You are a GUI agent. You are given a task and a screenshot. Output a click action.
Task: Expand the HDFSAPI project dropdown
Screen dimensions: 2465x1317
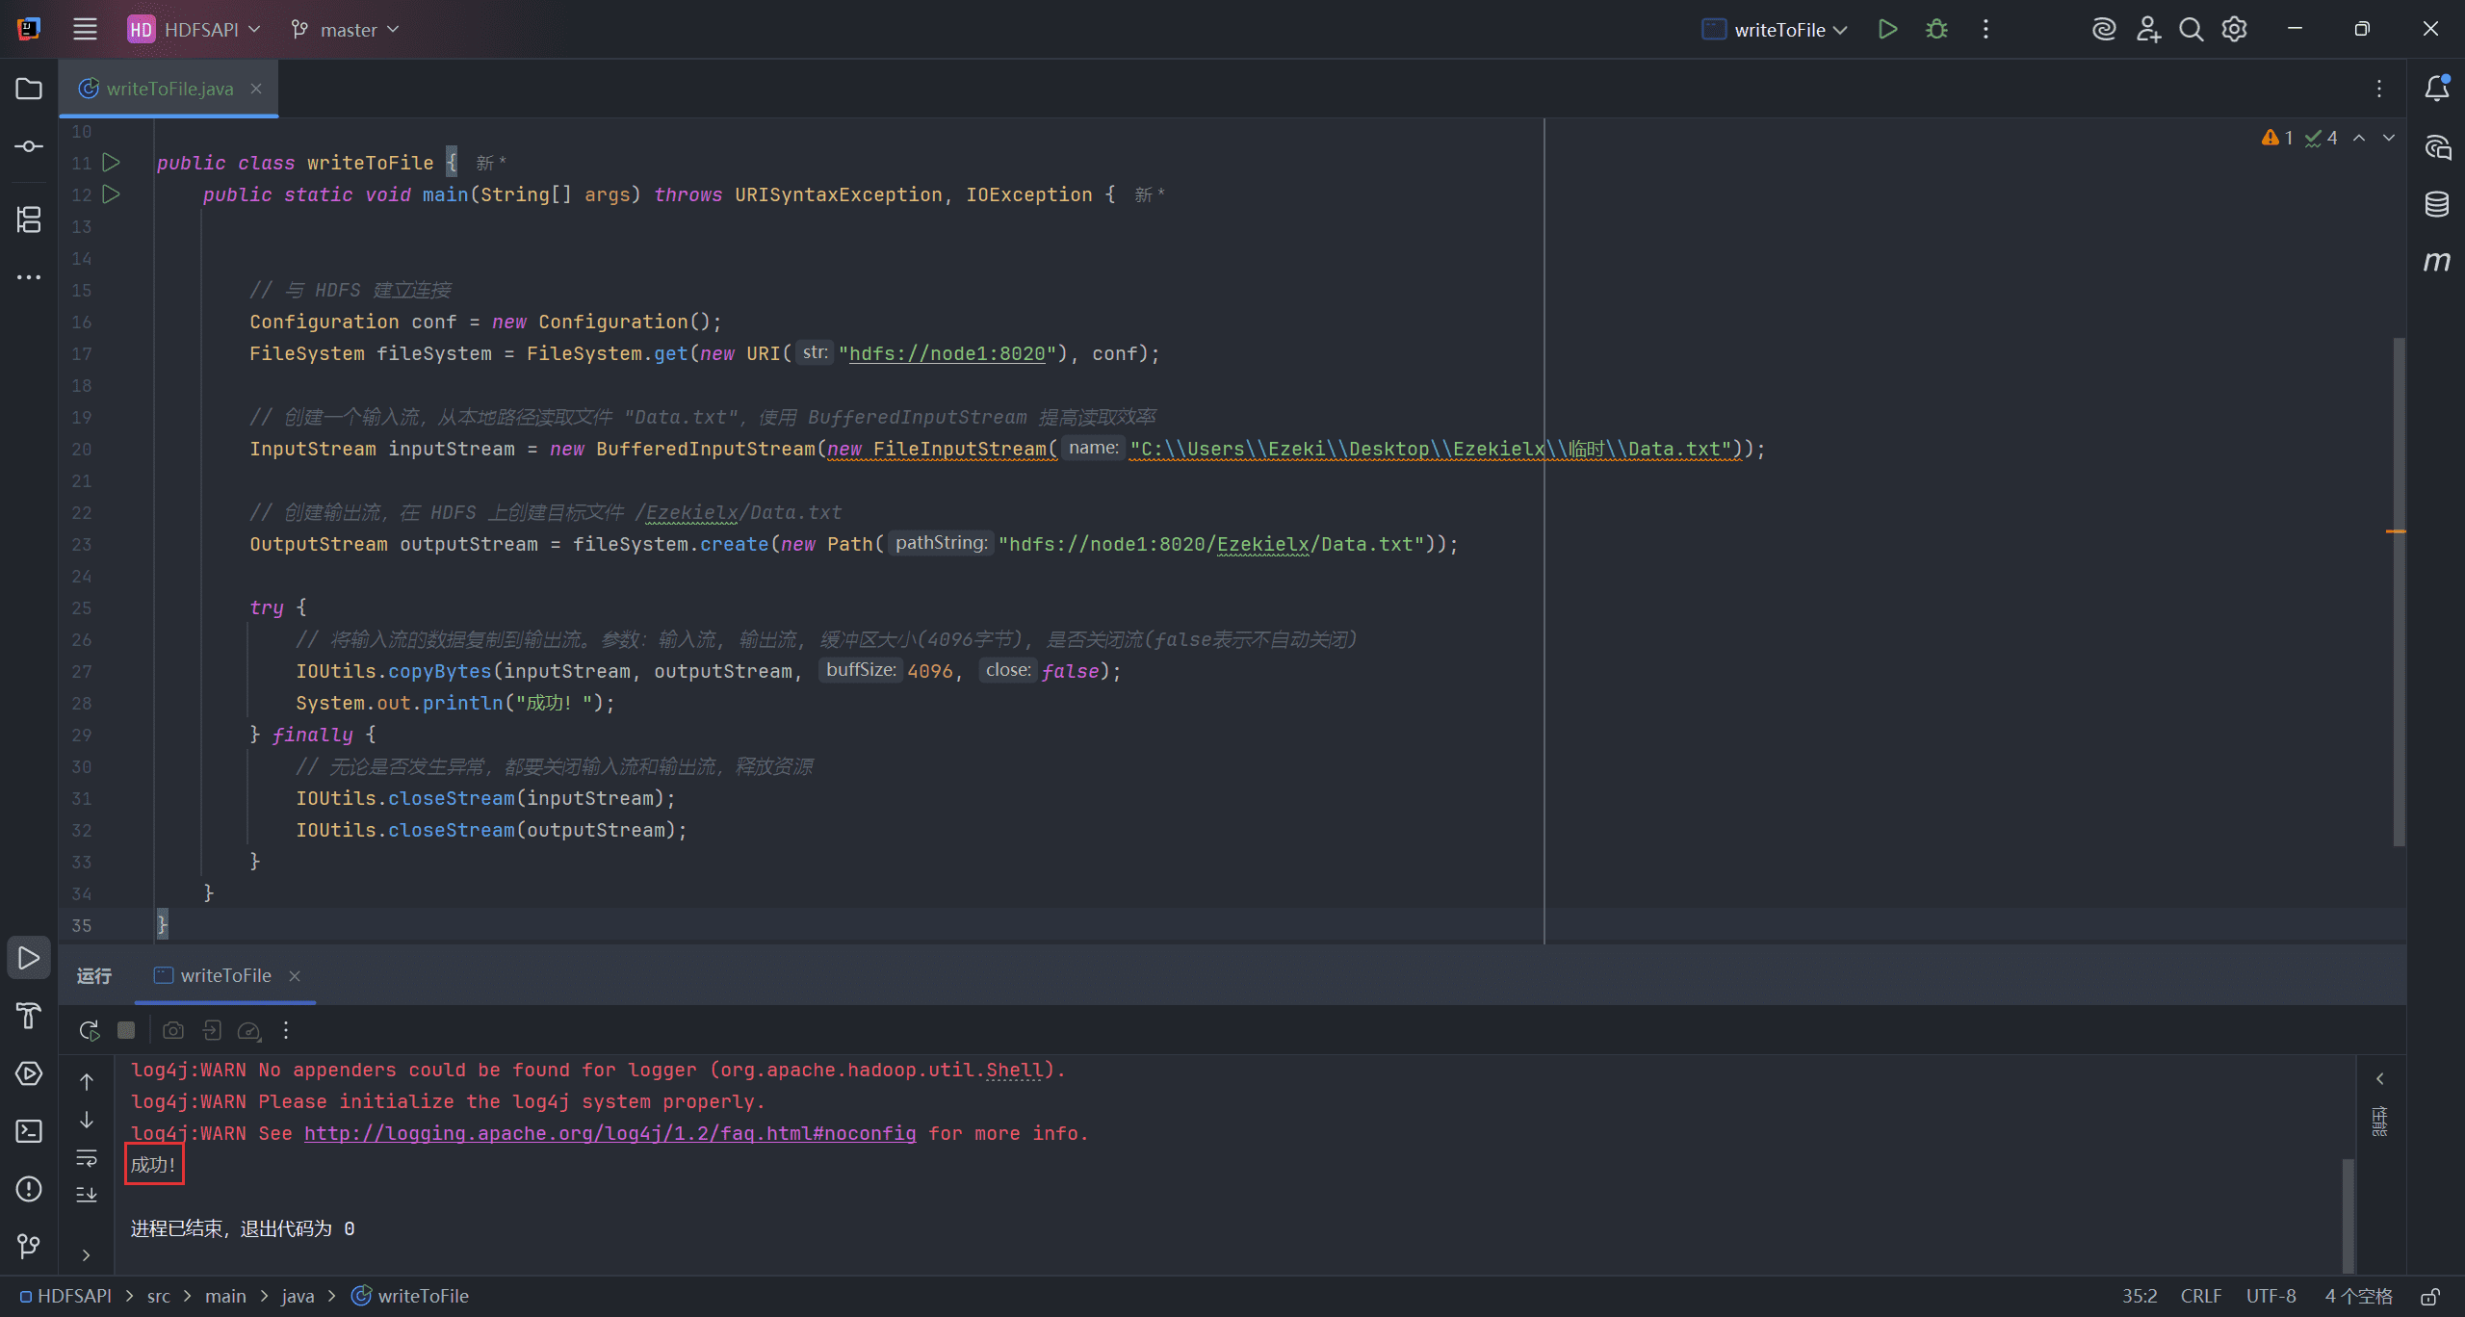pyautogui.click(x=195, y=29)
